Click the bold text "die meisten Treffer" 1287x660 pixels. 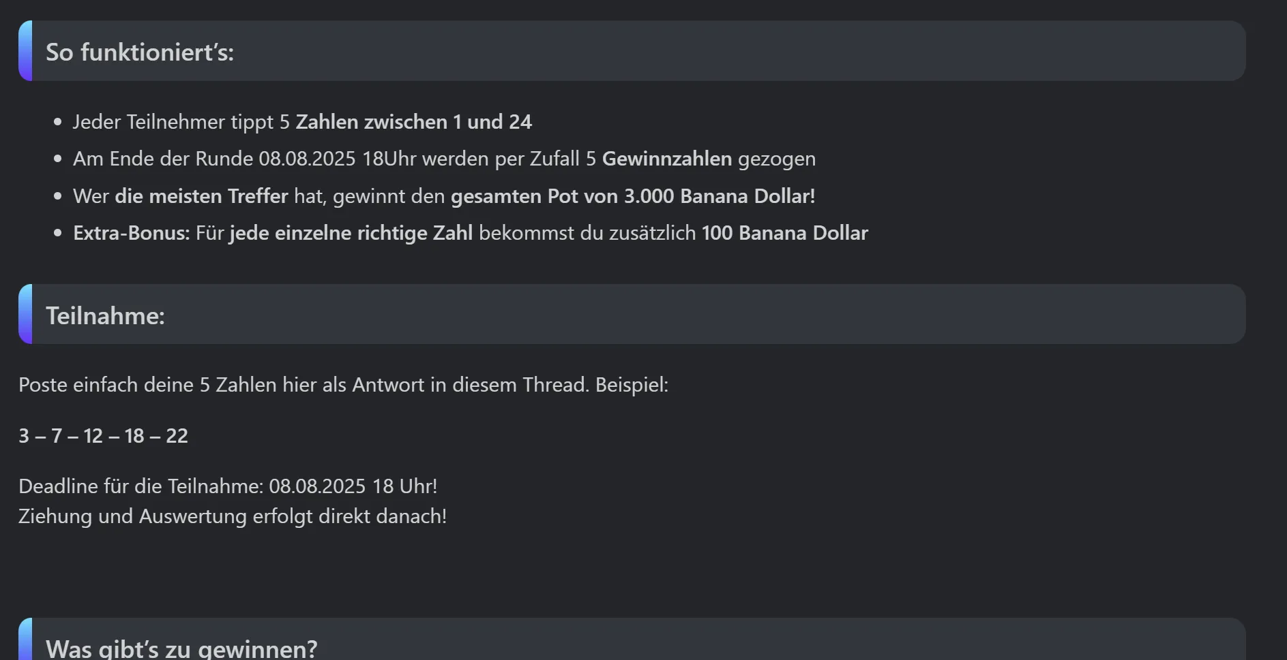click(x=201, y=196)
